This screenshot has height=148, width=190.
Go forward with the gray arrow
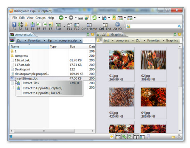pos(71,18)
